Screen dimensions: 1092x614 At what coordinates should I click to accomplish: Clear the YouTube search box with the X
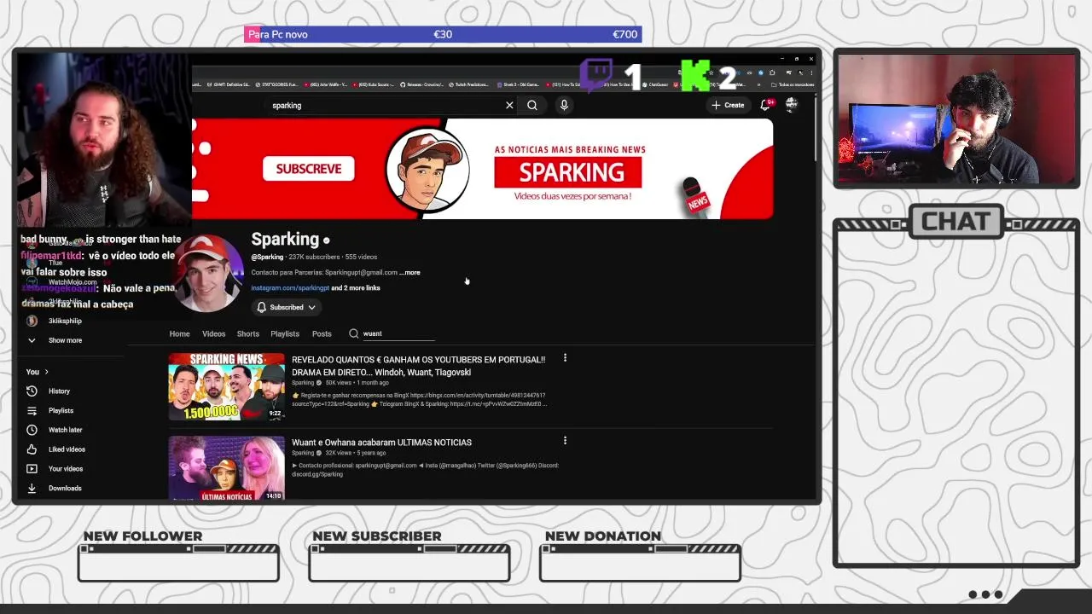509,105
